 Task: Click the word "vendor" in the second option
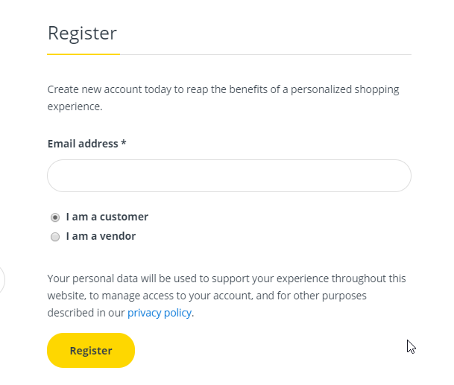118,236
